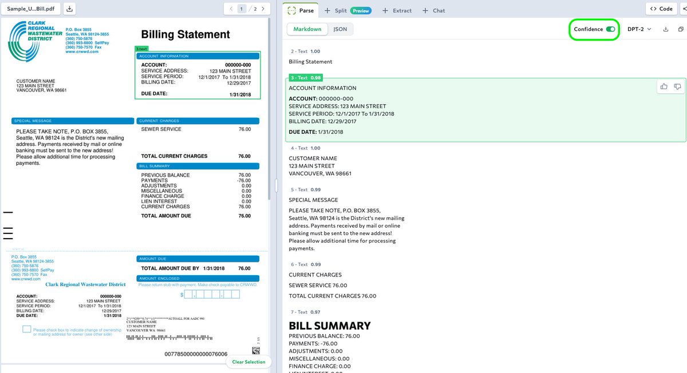Click 'DUE DATE: 1/31/2018' in parsed output
687x373 pixels.
point(316,132)
